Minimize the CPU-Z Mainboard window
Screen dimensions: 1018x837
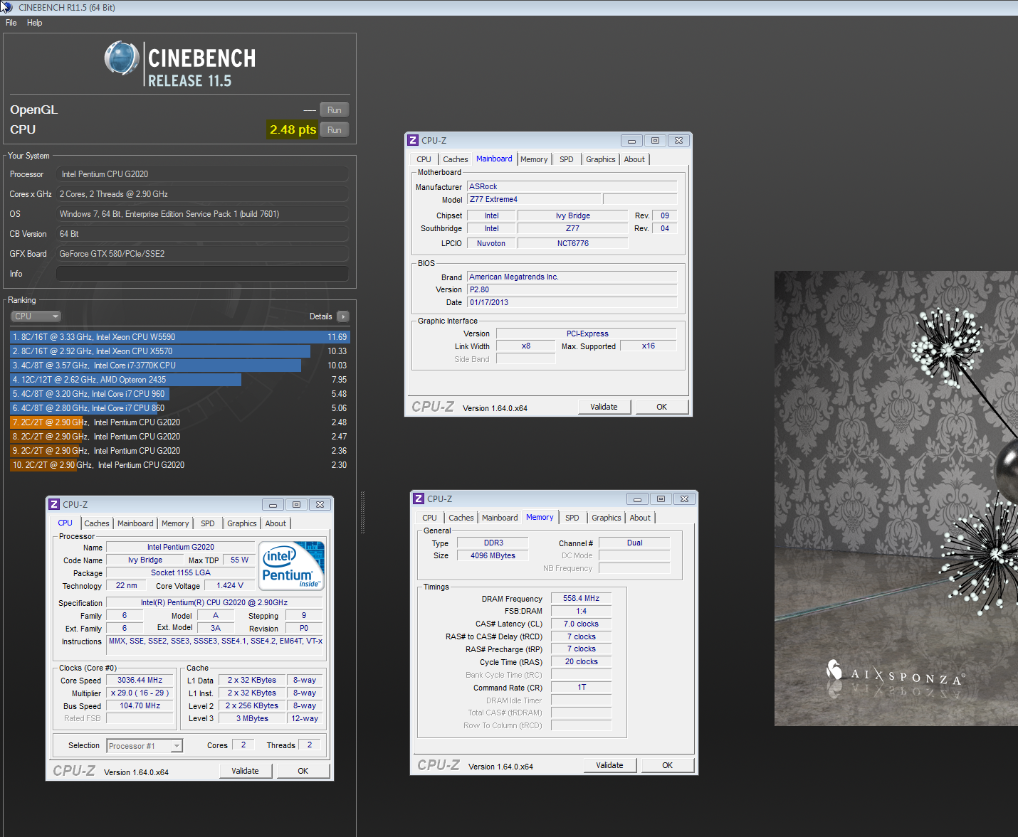click(x=631, y=141)
